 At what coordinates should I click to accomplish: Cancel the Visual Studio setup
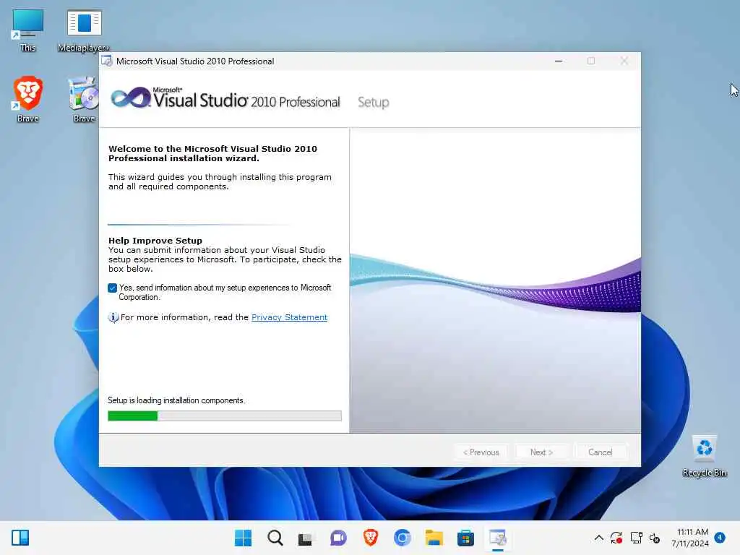pos(601,452)
